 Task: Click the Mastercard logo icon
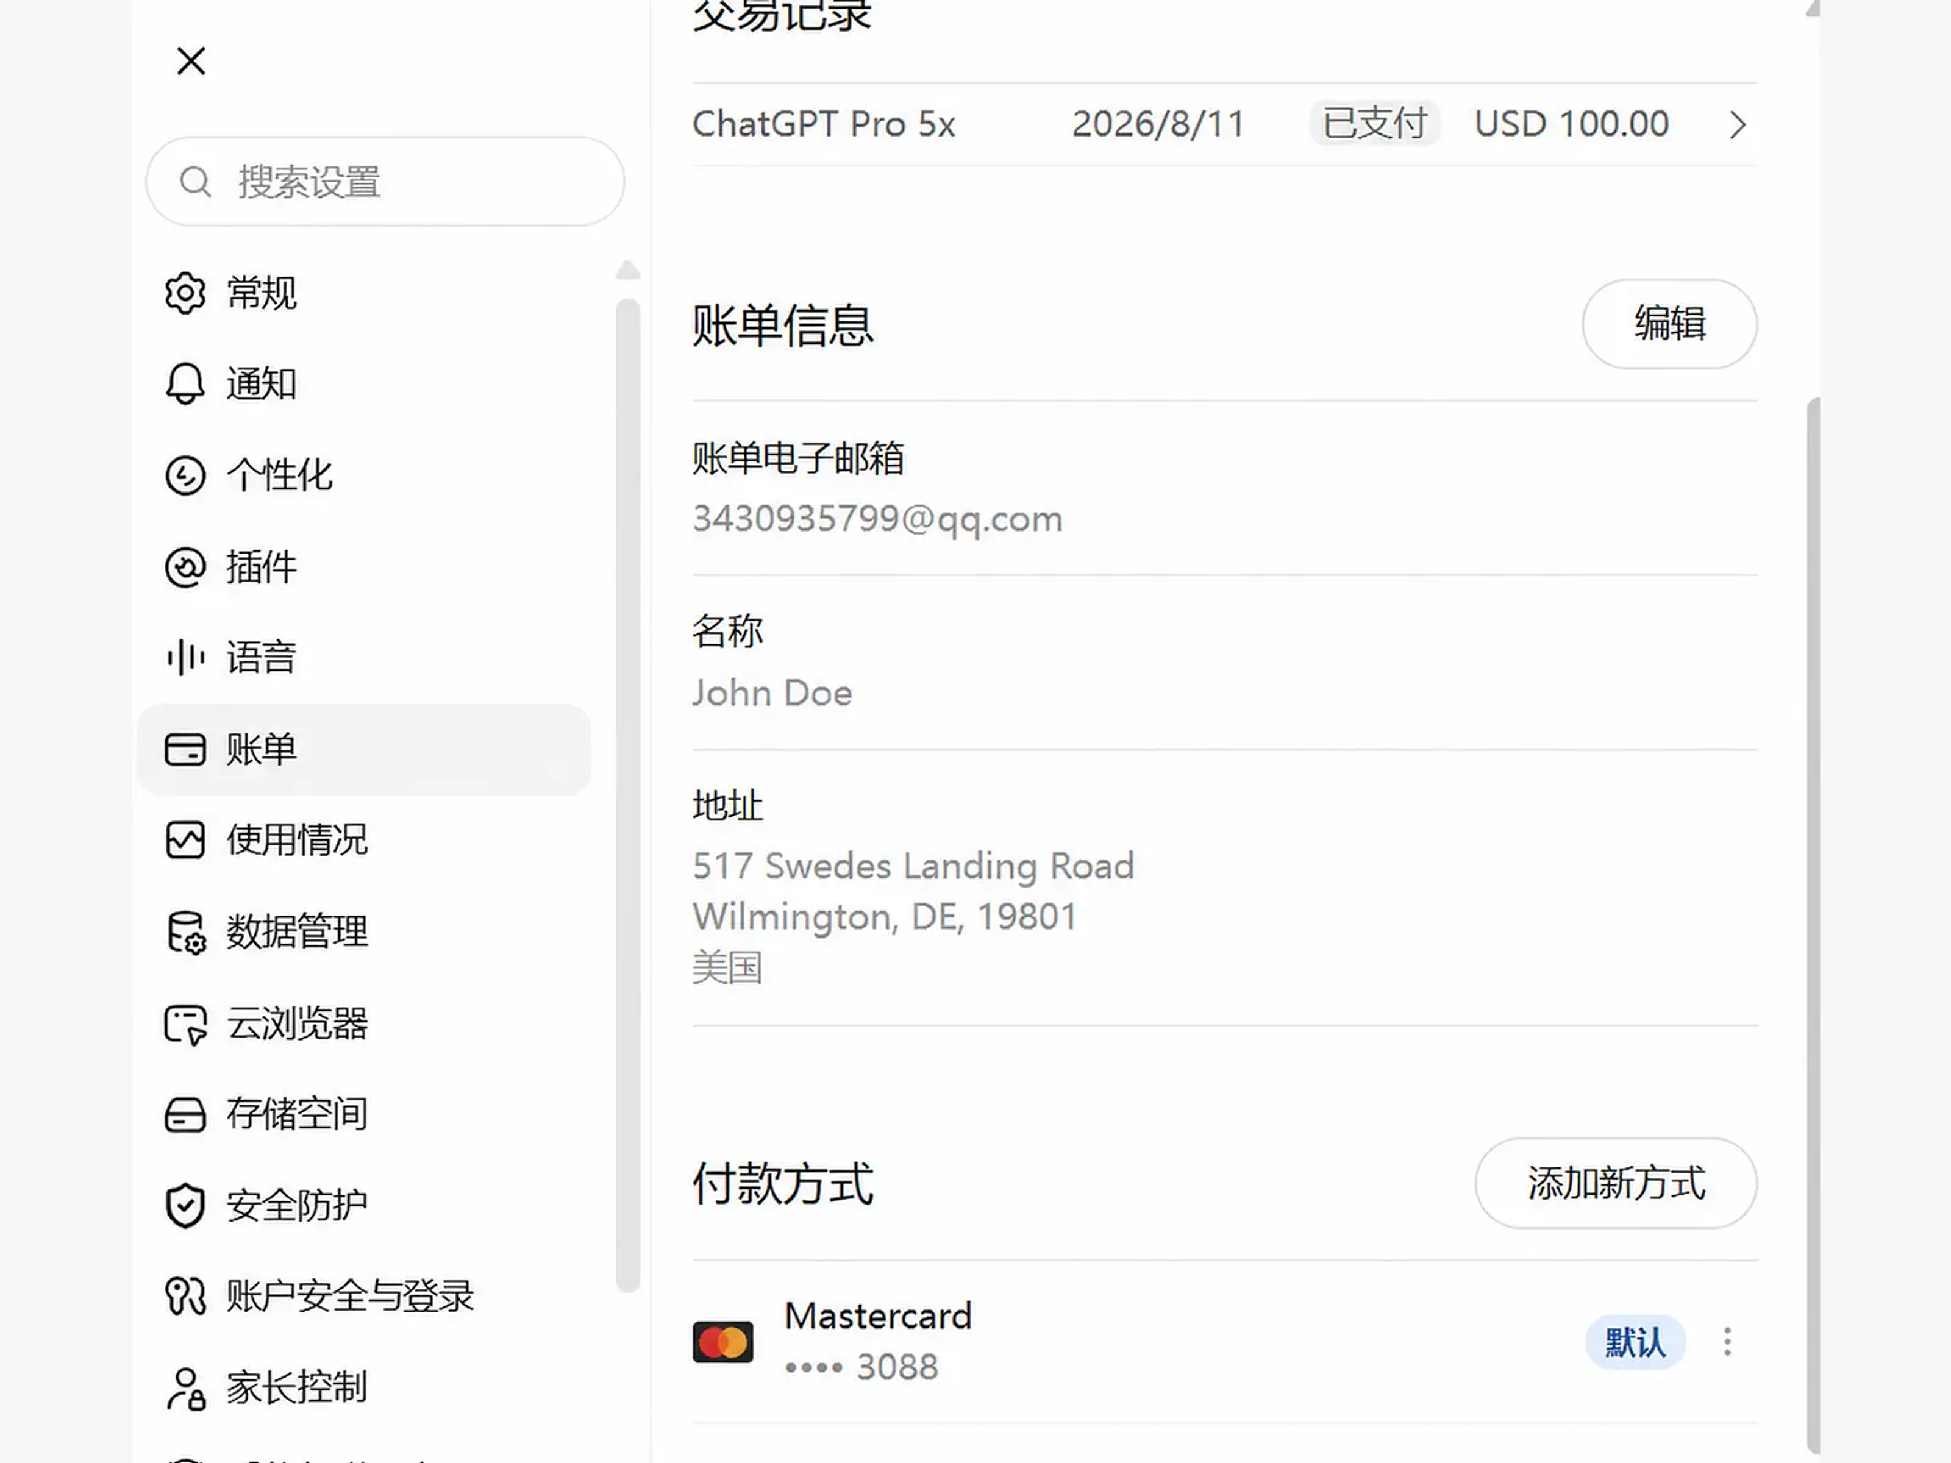tap(722, 1342)
